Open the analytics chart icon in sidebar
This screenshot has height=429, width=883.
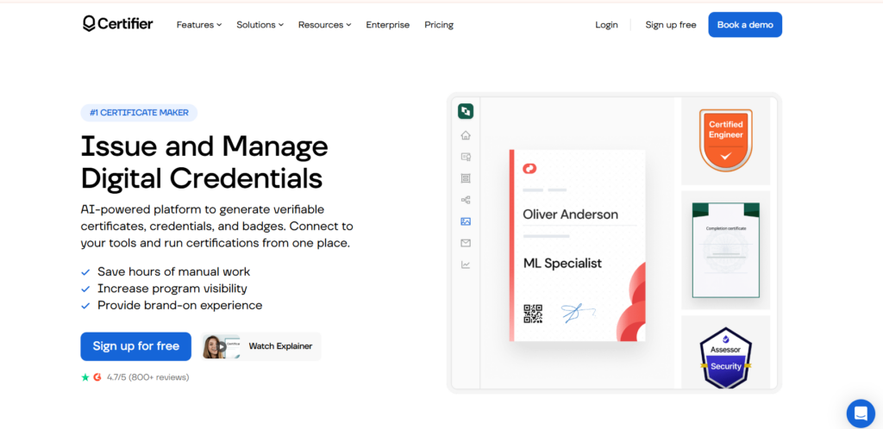point(465,264)
